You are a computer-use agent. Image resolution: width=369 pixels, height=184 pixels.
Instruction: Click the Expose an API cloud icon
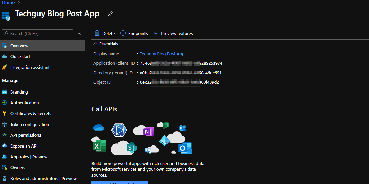coord(4,146)
